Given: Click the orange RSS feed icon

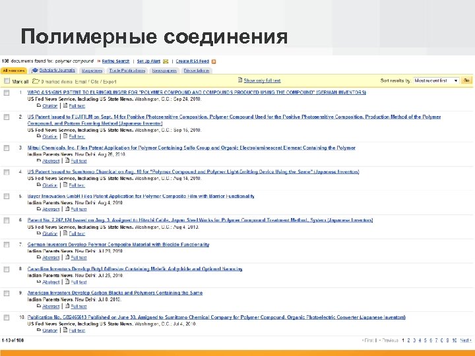Looking at the screenshot, I should point(214,61).
